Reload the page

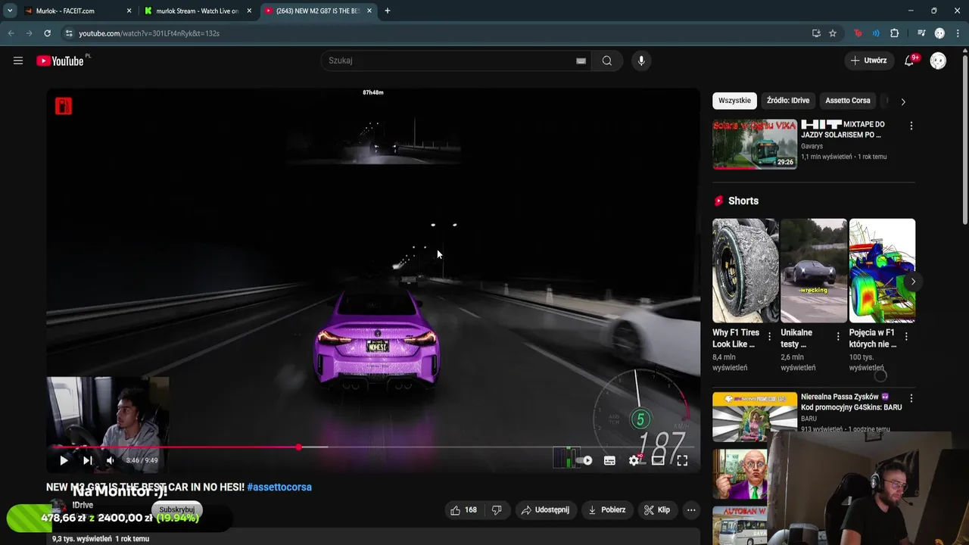click(x=47, y=33)
